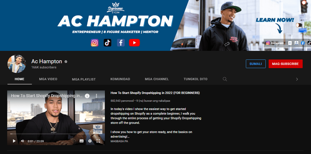The height and width of the screenshot is (154, 311).
Task: Open the MGA CHANNEL tab
Action: 157,79
